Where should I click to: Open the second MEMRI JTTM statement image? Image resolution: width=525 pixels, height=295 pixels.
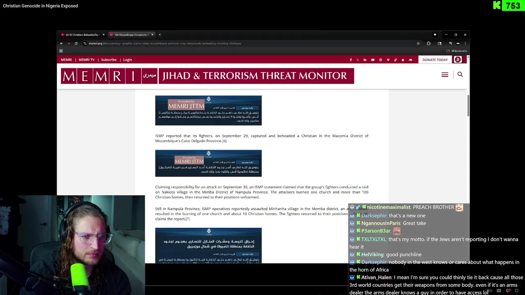click(208, 163)
